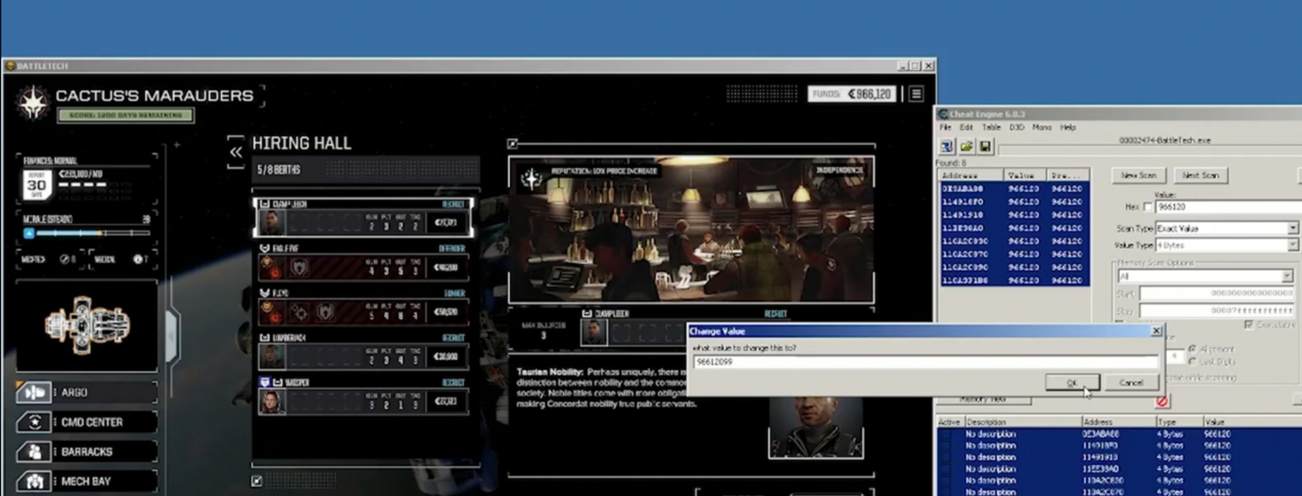Screen dimensions: 1302x496
Task: Click the Cheat Engine open process icon
Action: click(947, 146)
